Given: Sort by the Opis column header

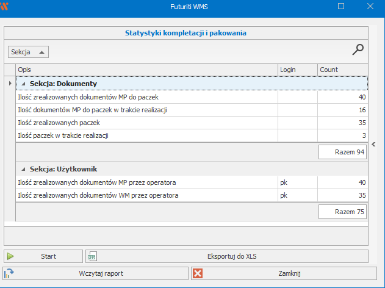Looking at the screenshot, I should (x=146, y=70).
